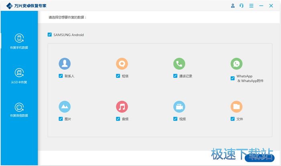This screenshot has width=281, height=166.
Task: Click the green call history phone icon
Action: point(179,64)
